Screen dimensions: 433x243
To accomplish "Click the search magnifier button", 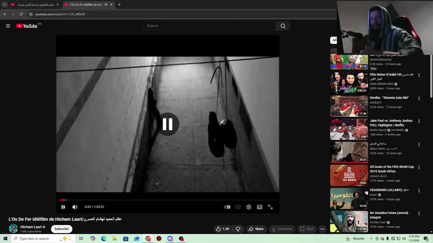I will tap(283, 26).
